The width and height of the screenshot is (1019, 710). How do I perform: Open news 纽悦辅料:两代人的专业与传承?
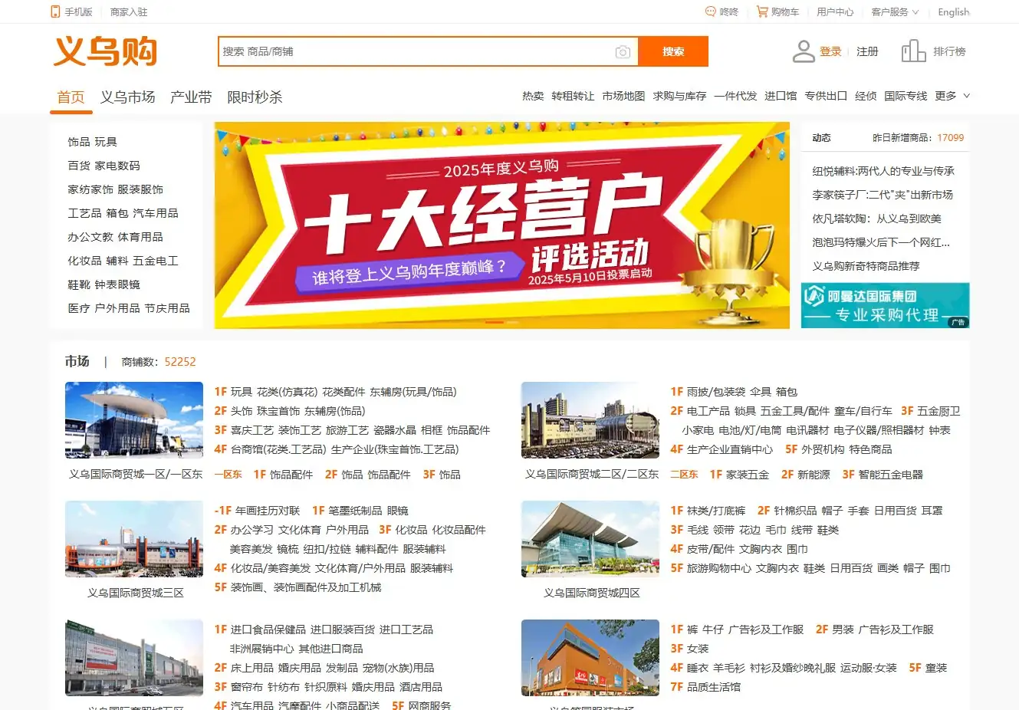click(x=883, y=171)
